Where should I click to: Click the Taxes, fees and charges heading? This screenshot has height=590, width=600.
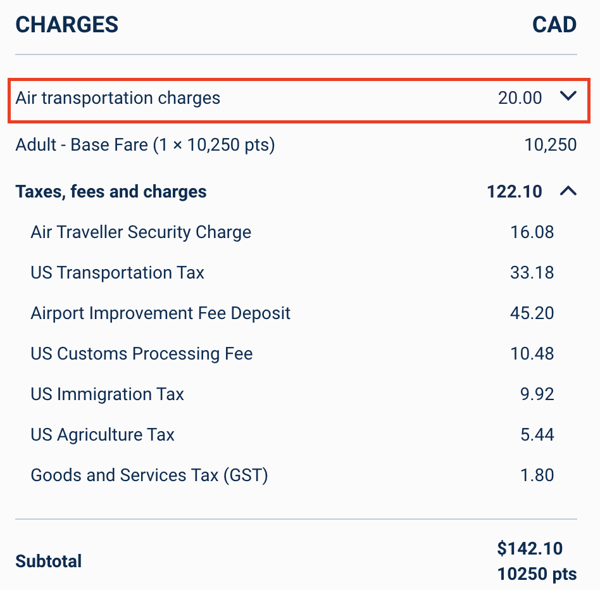111,192
